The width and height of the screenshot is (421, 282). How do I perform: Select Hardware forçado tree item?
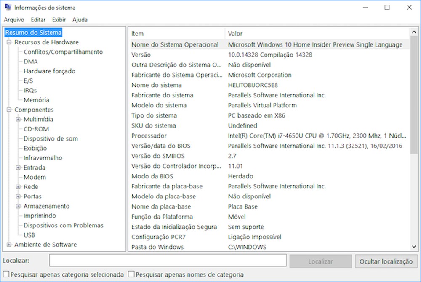coord(49,71)
